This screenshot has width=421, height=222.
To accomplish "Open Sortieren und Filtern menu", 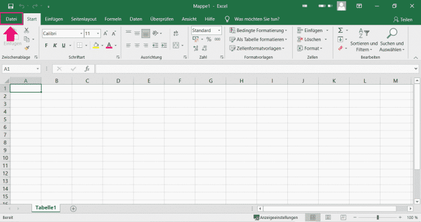I will point(364,40).
